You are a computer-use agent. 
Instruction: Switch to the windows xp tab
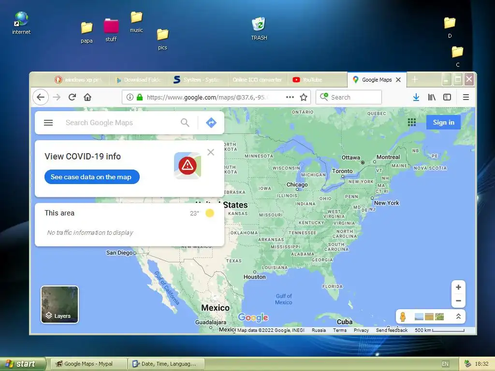tap(79, 80)
